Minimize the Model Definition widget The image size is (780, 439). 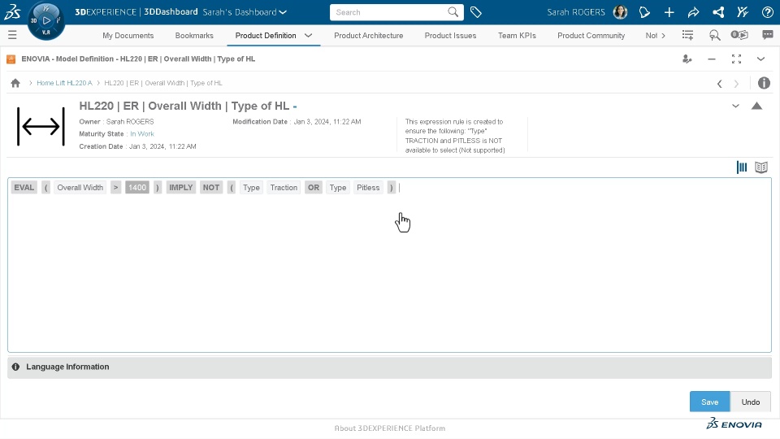(x=712, y=59)
